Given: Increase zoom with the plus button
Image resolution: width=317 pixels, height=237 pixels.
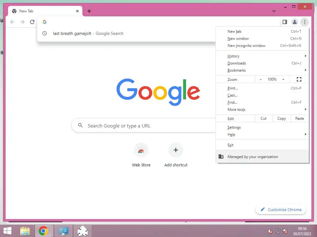Looking at the screenshot, I should [283, 79].
